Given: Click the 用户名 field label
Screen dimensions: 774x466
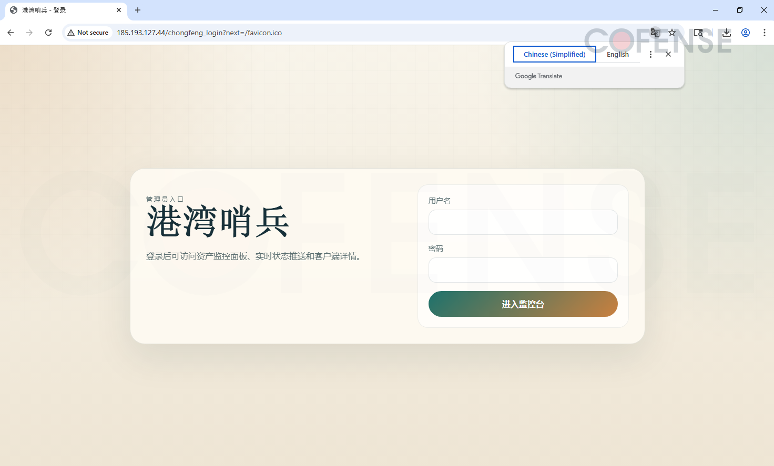Looking at the screenshot, I should pyautogui.click(x=440, y=201).
